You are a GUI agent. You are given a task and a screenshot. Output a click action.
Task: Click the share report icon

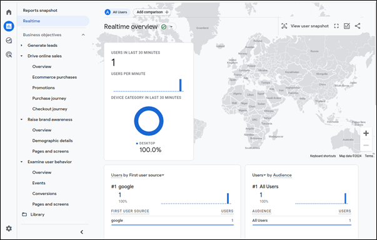tap(358, 26)
